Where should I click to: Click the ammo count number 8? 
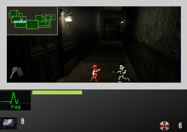[x=23, y=121]
